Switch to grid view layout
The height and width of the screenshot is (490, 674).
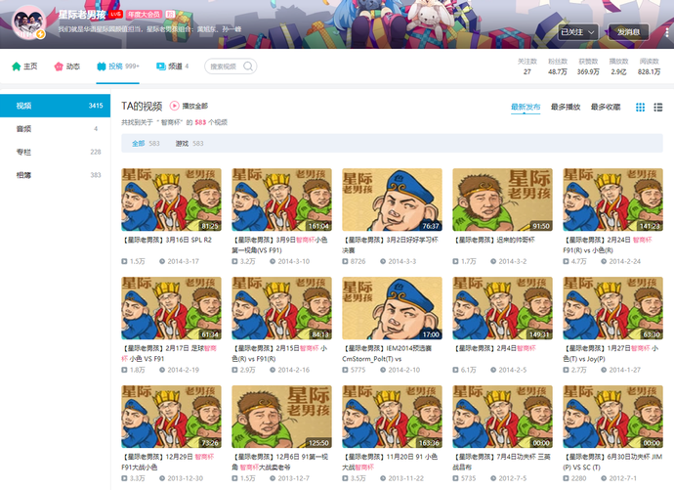[x=640, y=108]
